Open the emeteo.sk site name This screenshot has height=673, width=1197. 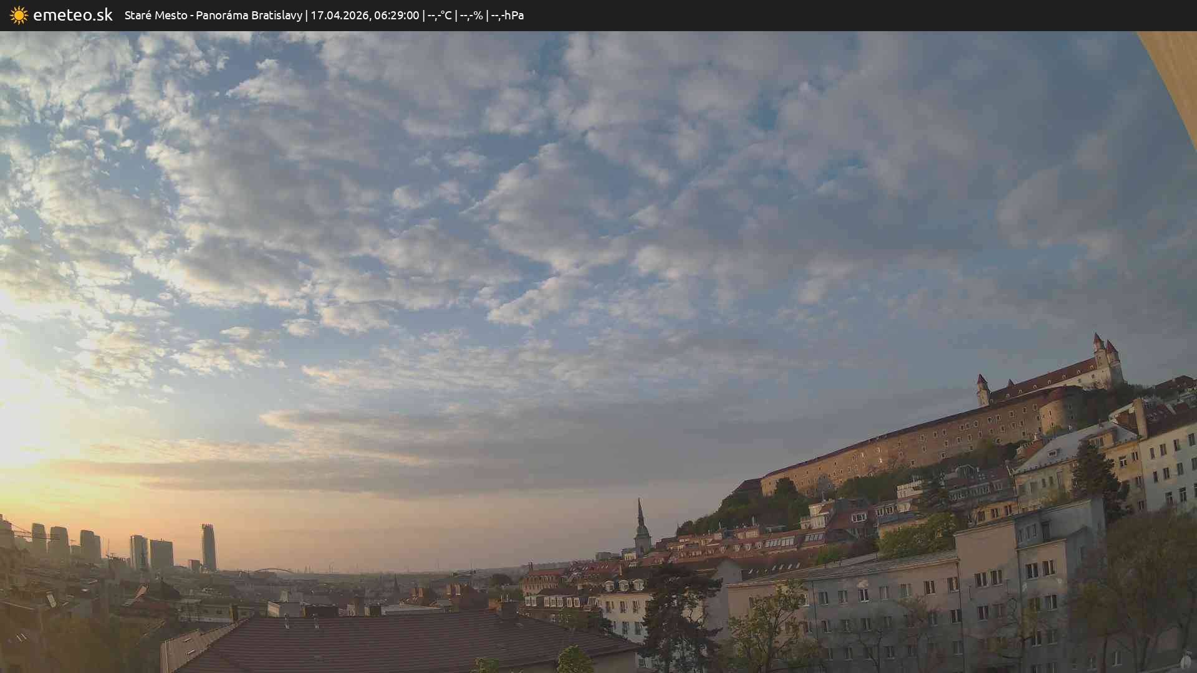(73, 15)
